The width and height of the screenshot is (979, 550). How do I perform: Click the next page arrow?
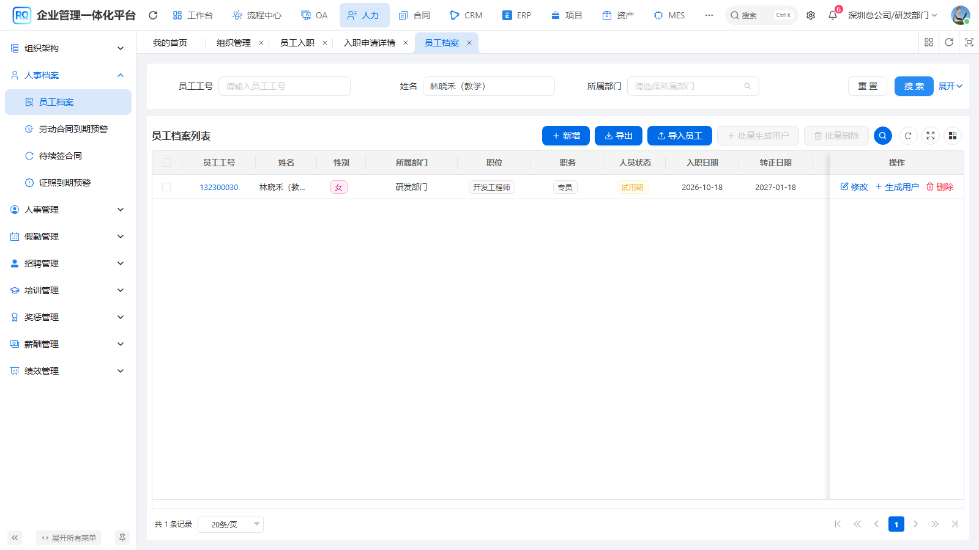[x=915, y=524]
